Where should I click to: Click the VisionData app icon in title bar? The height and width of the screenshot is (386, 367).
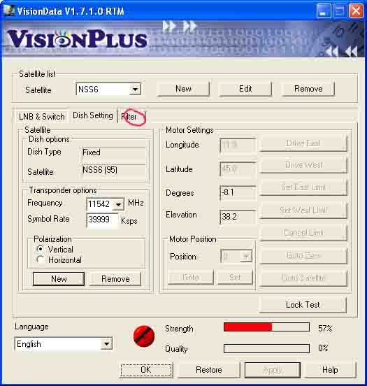click(9, 10)
